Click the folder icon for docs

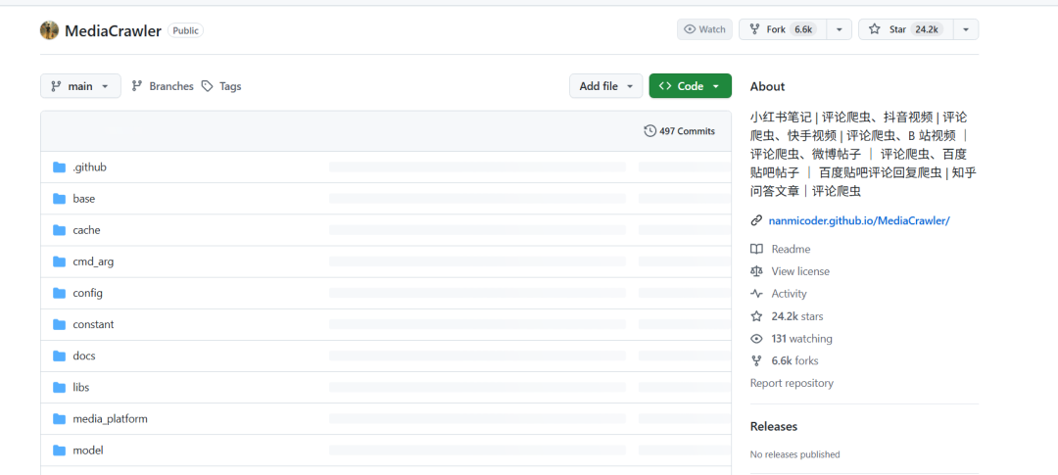tap(60, 356)
